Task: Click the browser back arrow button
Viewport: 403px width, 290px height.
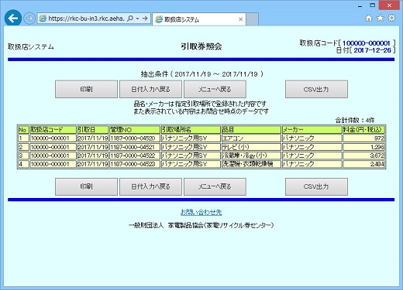Action: (13, 18)
